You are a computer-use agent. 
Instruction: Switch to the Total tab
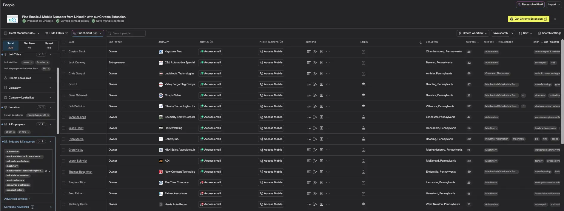coord(11,45)
